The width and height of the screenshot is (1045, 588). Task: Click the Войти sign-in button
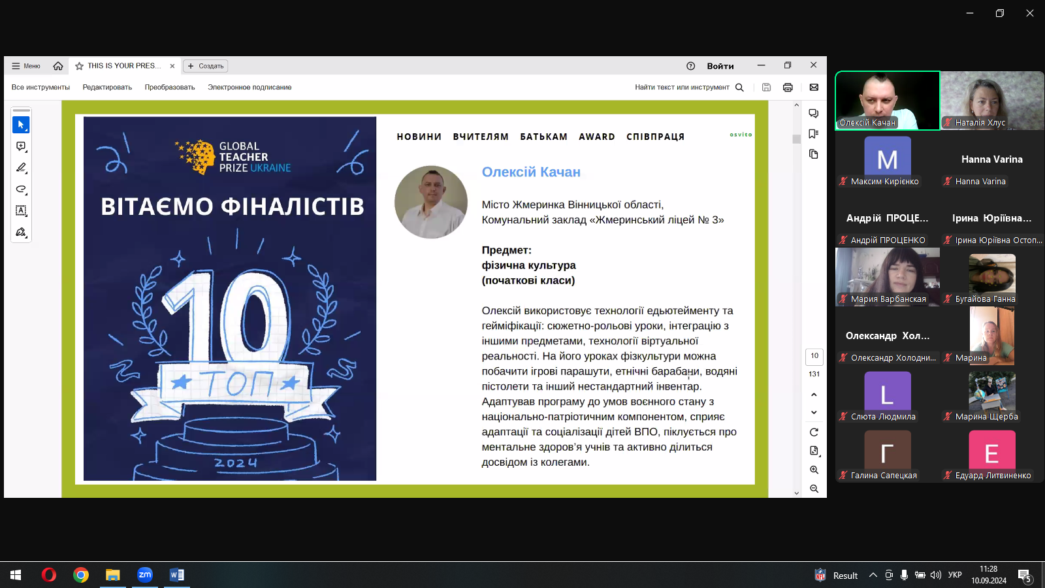(x=720, y=66)
